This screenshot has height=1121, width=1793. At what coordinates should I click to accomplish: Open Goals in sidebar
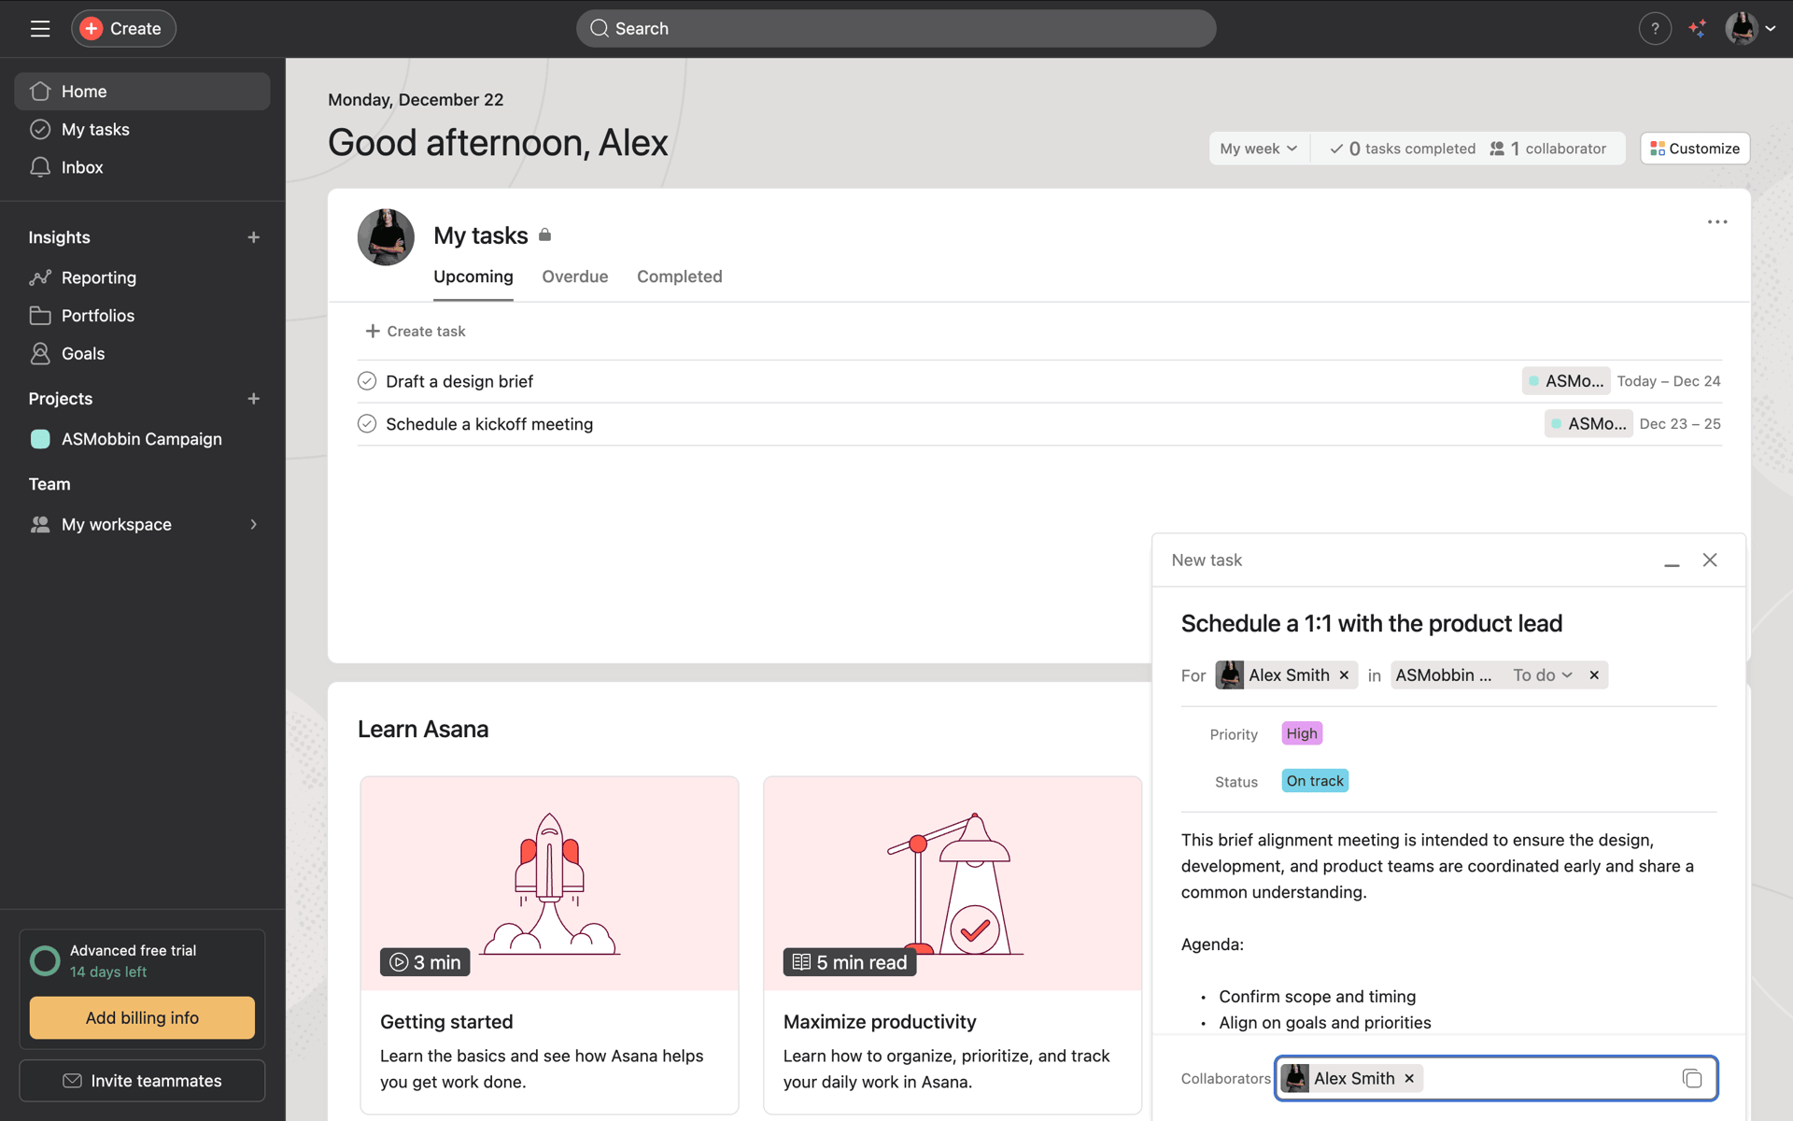point(142,353)
